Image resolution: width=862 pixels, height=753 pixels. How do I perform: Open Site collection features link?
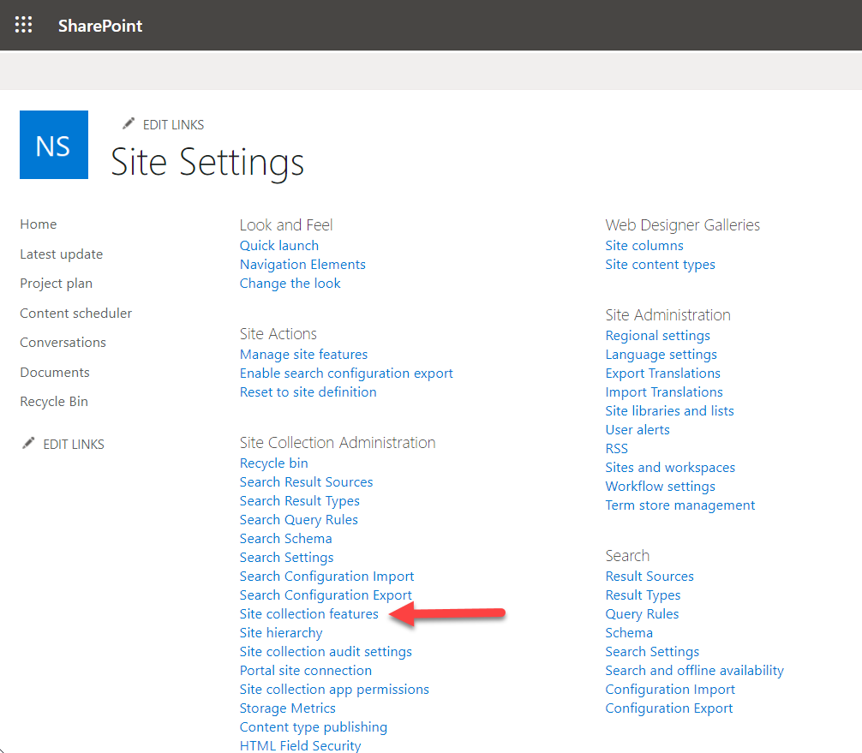point(309,614)
